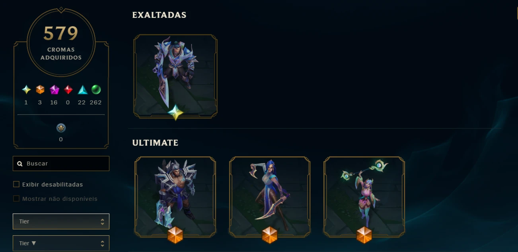
Task: Open the Ultimate skin with dual blades
Action: (269, 197)
